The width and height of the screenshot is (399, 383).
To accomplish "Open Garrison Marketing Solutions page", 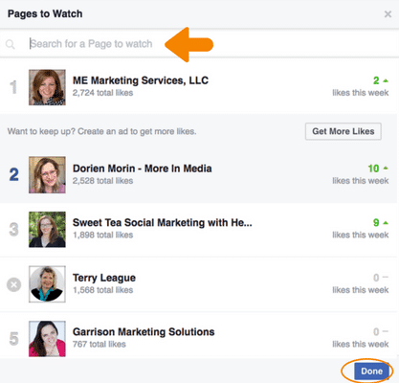I will coord(144,332).
